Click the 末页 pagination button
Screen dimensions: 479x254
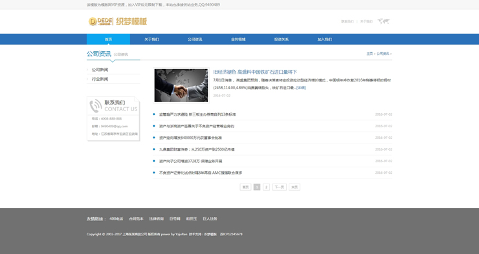[295, 187]
